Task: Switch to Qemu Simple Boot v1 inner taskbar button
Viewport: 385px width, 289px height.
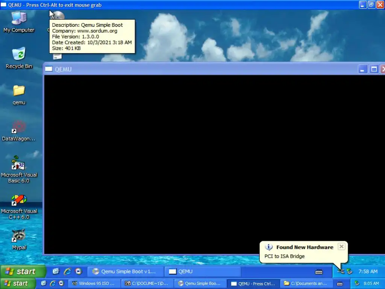Action: pyautogui.click(x=126, y=271)
